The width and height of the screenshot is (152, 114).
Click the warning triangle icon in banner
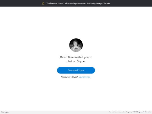pos(43,3)
